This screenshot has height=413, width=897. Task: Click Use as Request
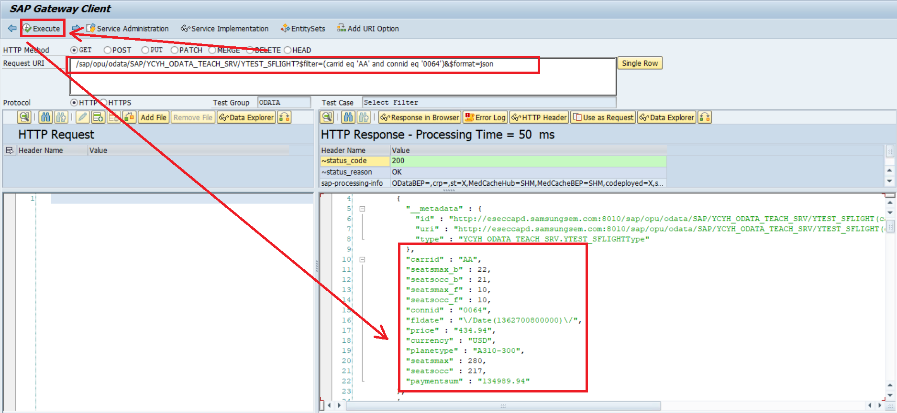tap(603, 117)
